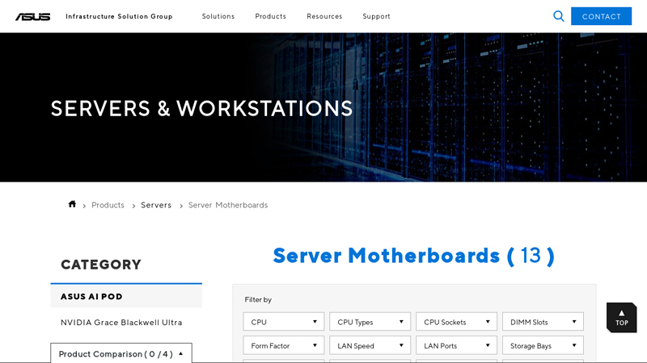Screen dimensions: 647x363
Task: Open the Form Factor filter dropdown
Action: (284, 346)
